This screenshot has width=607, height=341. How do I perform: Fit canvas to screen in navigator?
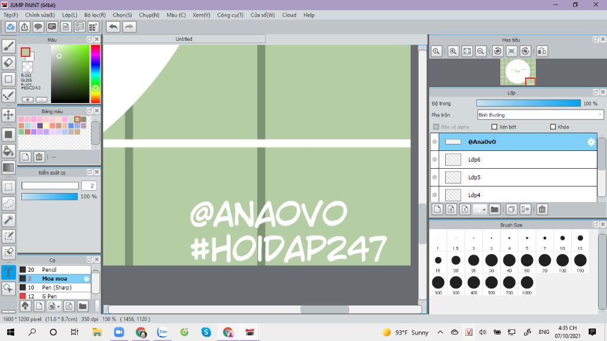tap(467, 51)
